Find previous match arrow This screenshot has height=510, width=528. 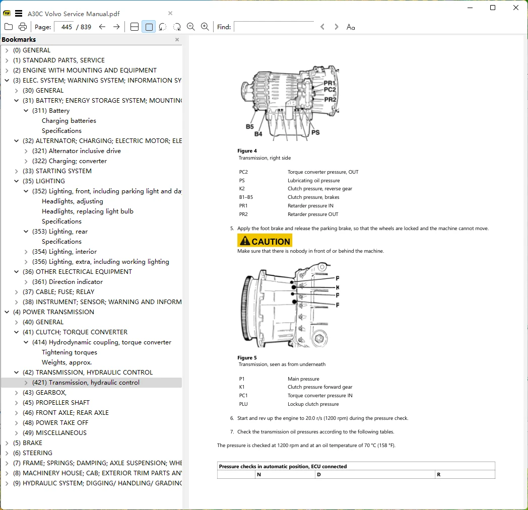click(322, 27)
